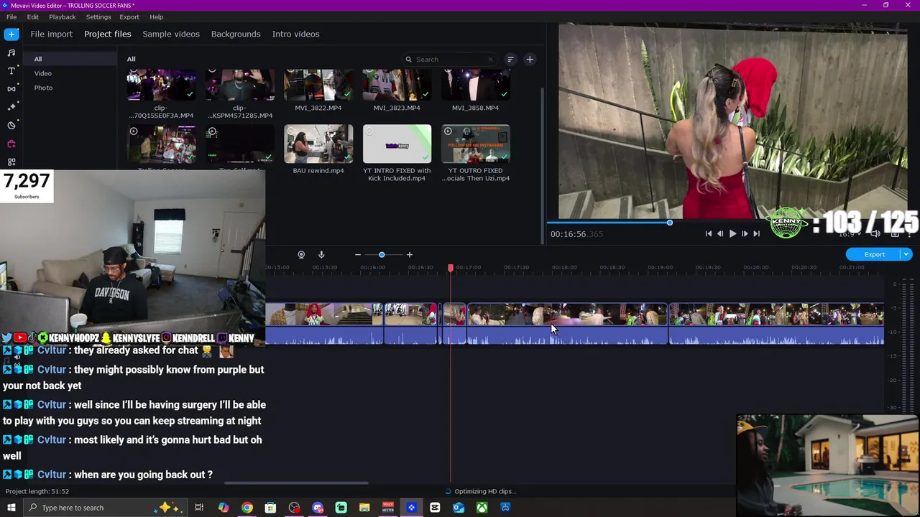Switch to the Backgrounds tab

[236, 34]
